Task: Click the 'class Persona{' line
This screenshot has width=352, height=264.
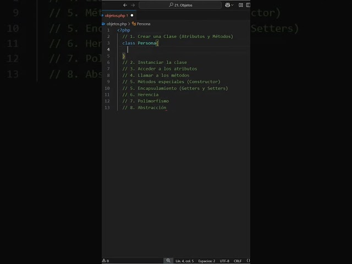Action: click(x=141, y=43)
